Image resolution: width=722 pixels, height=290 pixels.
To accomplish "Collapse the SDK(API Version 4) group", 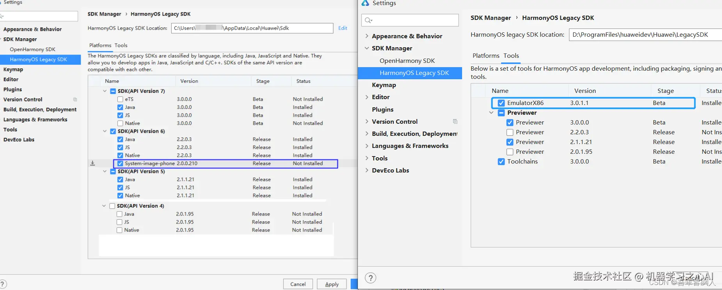I will 104,206.
